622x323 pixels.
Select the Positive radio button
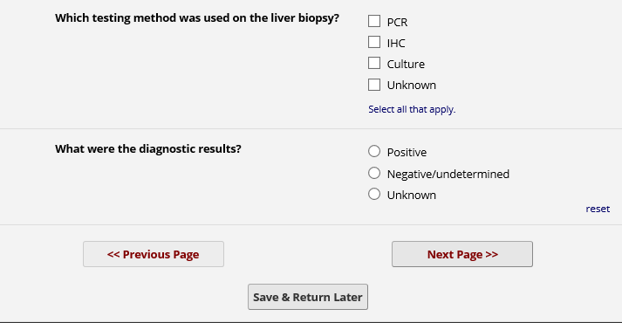(x=374, y=151)
